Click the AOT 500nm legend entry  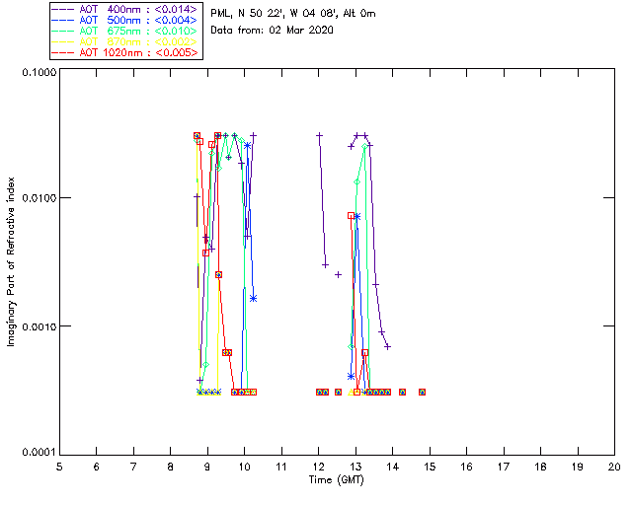pos(124,20)
